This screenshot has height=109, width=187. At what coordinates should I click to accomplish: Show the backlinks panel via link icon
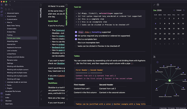point(154,5)
